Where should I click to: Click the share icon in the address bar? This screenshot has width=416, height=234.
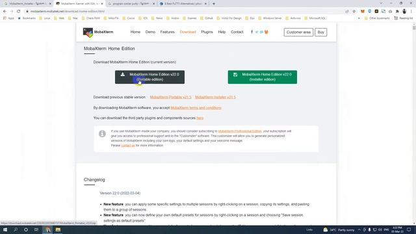[x=347, y=12]
